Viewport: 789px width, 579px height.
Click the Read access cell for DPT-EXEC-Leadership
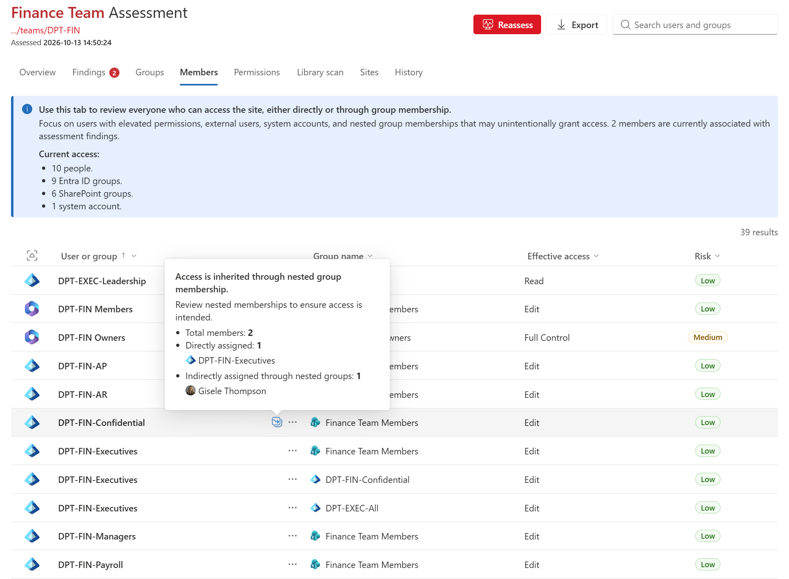(x=534, y=281)
